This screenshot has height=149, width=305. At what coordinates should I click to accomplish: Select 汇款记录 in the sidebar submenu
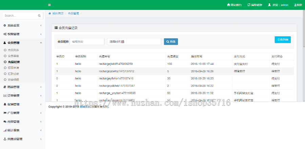click(x=13, y=73)
